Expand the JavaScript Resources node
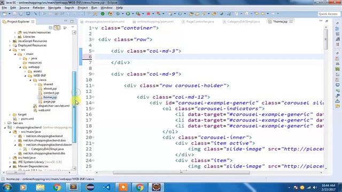 coord(10,41)
